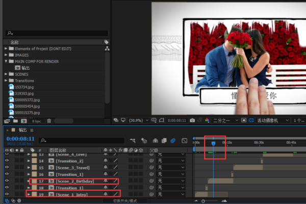Click the 8 bpc color depth button

pyautogui.click(x=37, y=121)
